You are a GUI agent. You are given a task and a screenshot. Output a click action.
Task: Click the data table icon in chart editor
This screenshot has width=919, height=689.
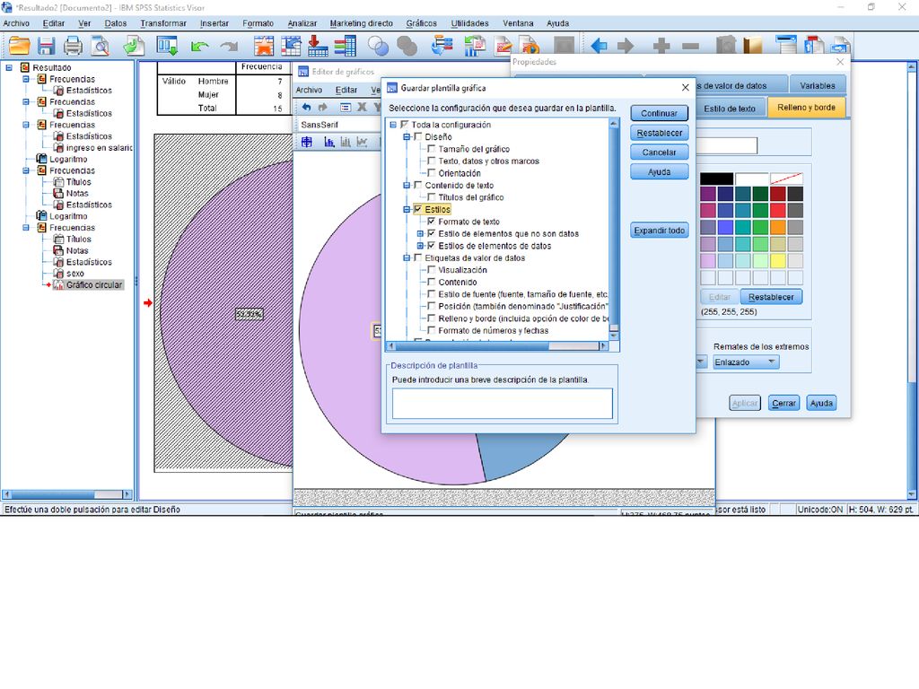click(307, 142)
